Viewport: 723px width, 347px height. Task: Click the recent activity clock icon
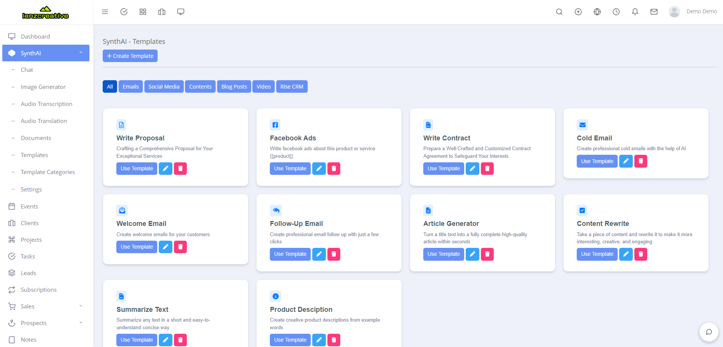coord(615,12)
